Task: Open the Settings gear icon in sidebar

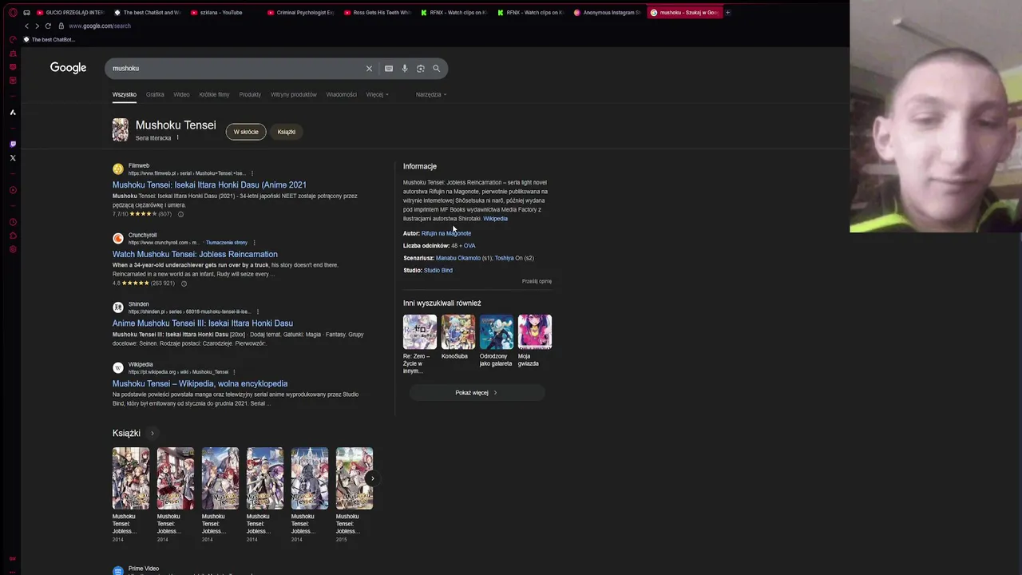Action: 13,249
